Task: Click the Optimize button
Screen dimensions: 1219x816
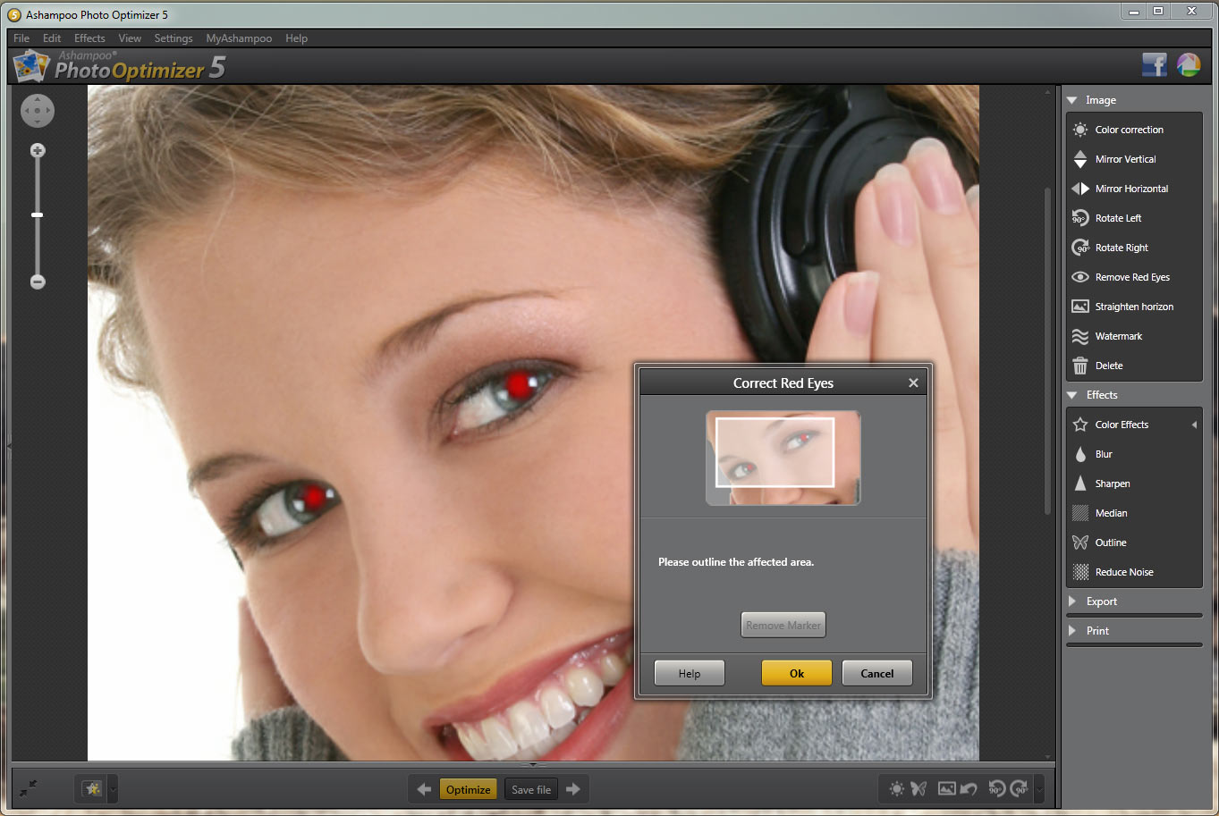Action: click(x=468, y=789)
